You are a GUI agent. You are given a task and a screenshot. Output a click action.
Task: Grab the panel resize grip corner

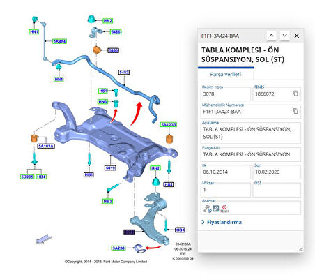pyautogui.click(x=300, y=249)
